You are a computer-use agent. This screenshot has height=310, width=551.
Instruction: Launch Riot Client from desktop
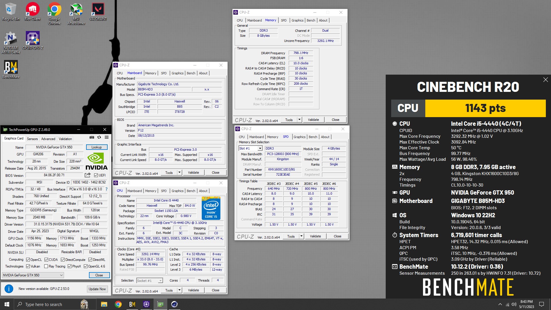[32, 12]
